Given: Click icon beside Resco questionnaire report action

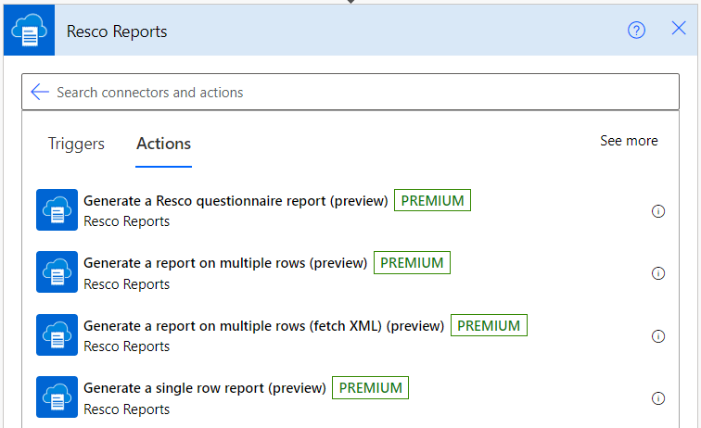Looking at the screenshot, I should [57, 209].
